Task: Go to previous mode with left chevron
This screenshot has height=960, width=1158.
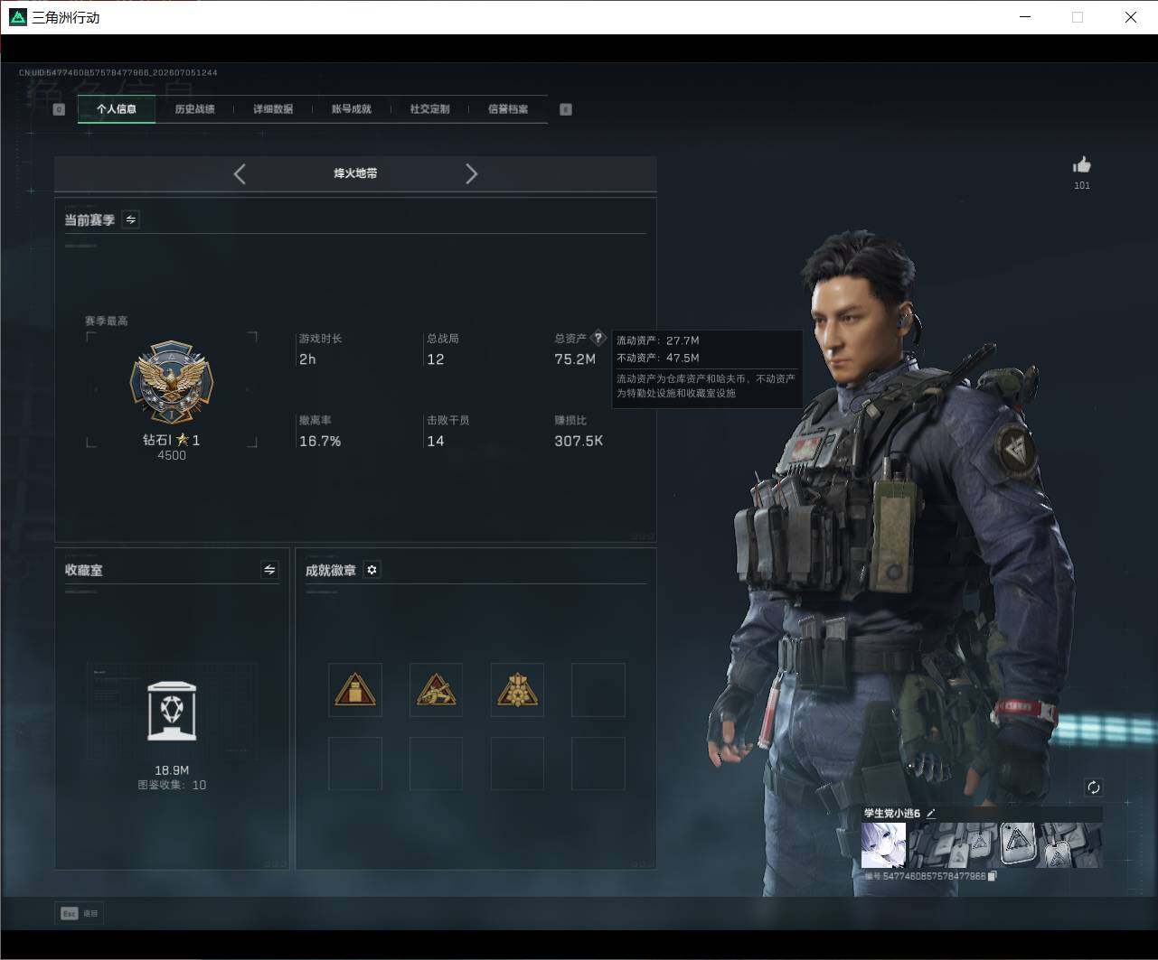Action: (240, 174)
